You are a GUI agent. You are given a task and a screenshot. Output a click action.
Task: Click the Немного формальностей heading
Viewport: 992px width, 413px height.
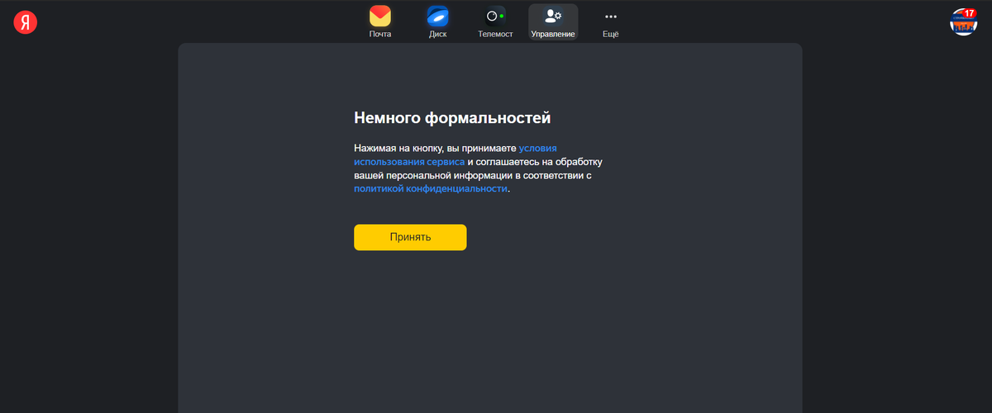452,118
